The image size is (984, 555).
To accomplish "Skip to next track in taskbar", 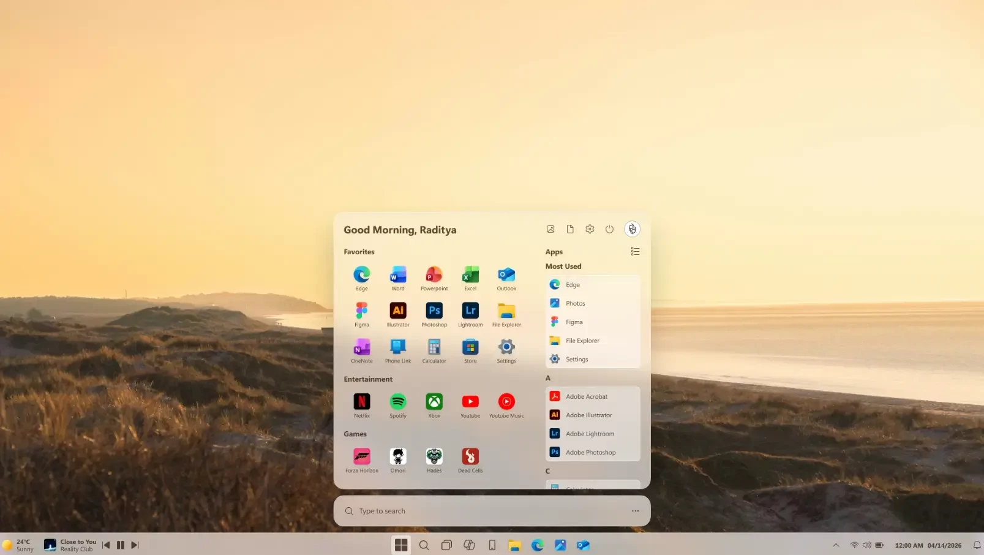I will 135,545.
